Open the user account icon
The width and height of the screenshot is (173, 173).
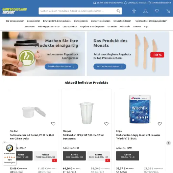(x=145, y=11)
